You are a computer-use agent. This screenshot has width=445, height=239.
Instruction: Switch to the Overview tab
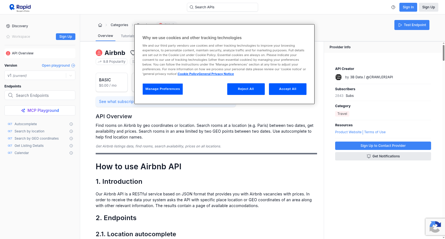(x=105, y=36)
